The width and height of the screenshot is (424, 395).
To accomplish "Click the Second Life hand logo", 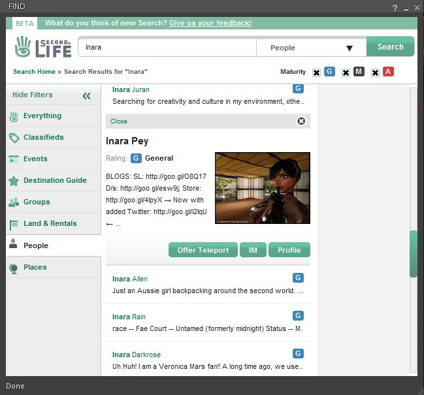I will coord(24,47).
